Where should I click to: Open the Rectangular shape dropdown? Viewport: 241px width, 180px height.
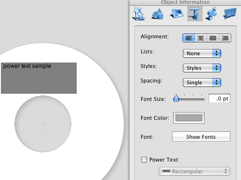tap(194, 171)
